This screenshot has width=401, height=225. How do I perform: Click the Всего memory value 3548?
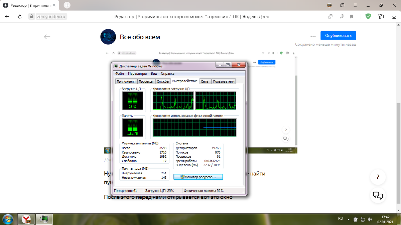tap(163, 148)
